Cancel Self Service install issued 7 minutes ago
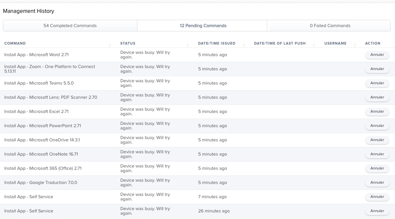 click(377, 197)
